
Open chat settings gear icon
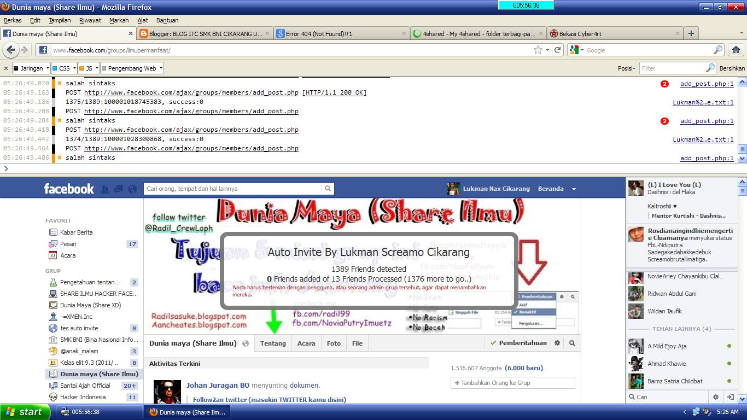715,397
